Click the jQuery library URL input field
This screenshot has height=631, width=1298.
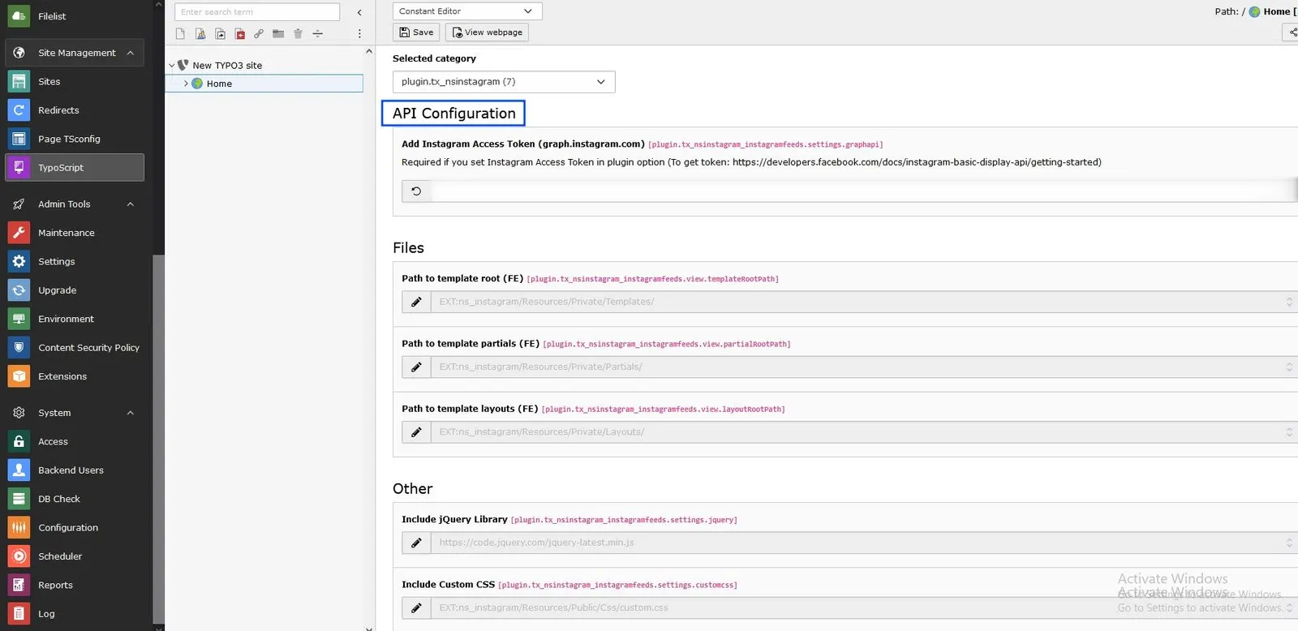click(864, 543)
